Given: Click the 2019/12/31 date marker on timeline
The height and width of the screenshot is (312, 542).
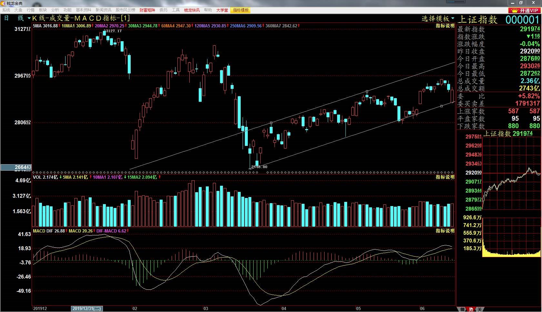Looking at the screenshot, I should [87, 308].
